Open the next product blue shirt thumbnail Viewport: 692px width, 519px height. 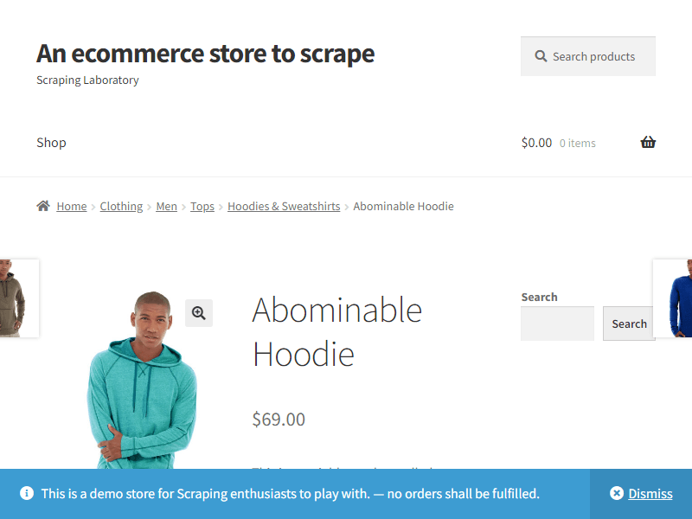[672, 298]
